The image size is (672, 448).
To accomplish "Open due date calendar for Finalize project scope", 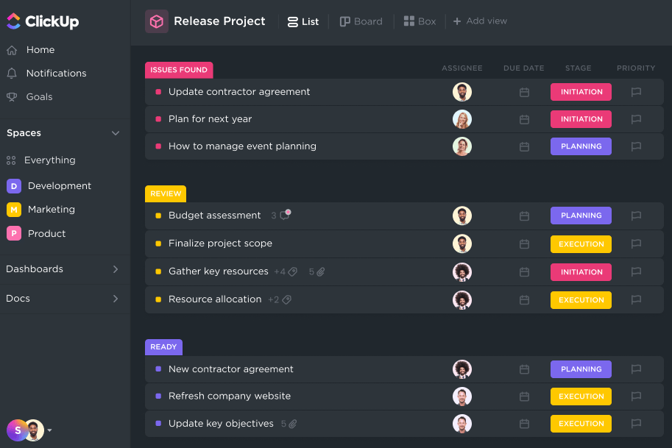I will 524,243.
